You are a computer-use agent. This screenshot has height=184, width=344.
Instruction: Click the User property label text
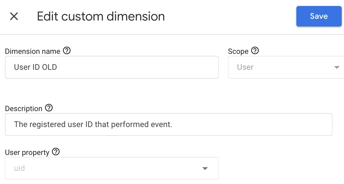(27, 152)
